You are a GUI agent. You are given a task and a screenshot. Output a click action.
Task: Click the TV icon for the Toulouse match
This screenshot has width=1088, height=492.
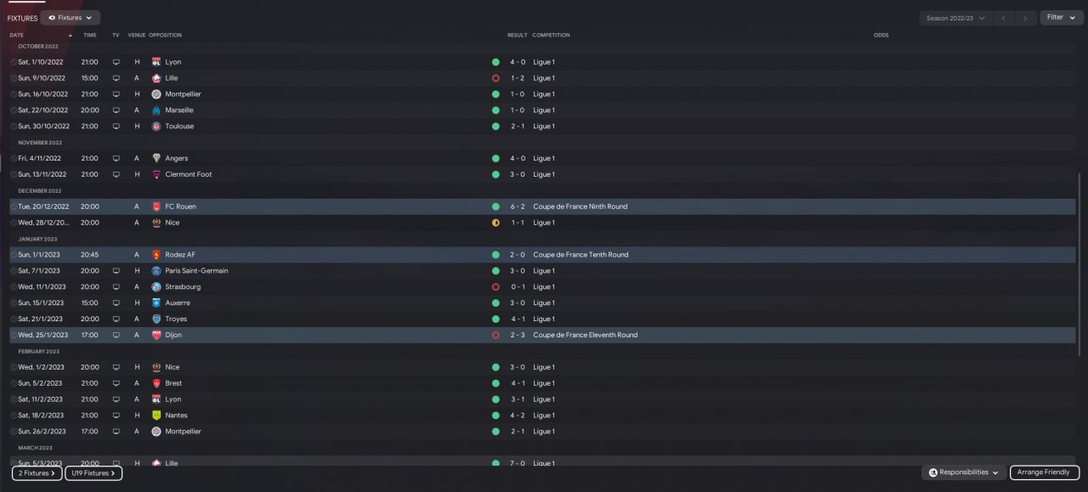pyautogui.click(x=116, y=127)
